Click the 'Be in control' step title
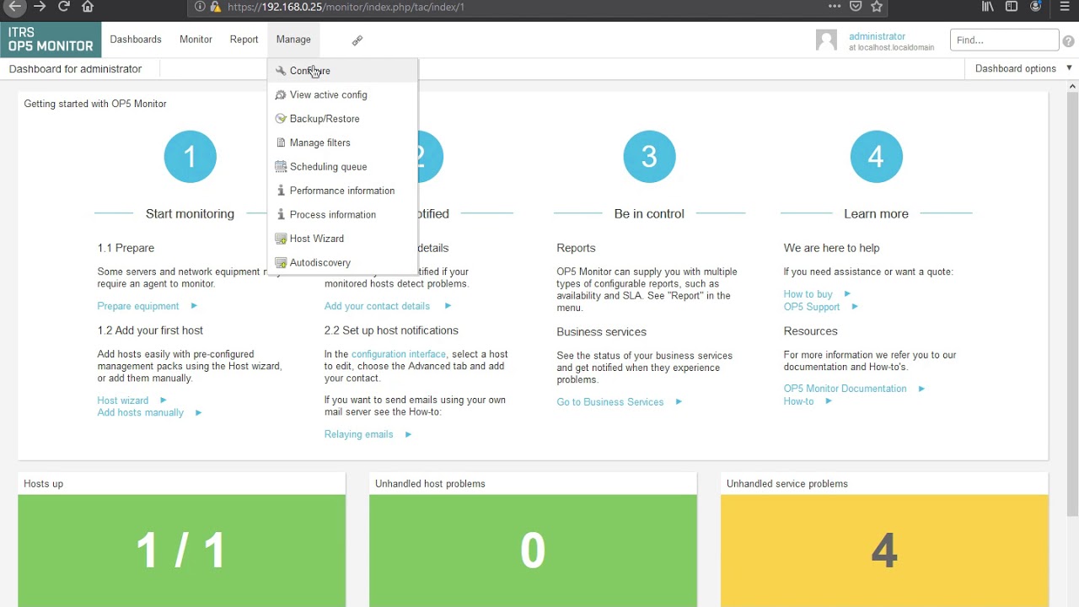The width and height of the screenshot is (1079, 607). pos(649,214)
